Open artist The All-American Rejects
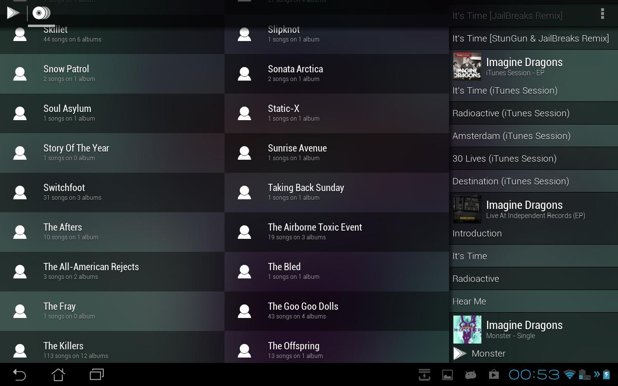The image size is (618, 386). [x=112, y=271]
